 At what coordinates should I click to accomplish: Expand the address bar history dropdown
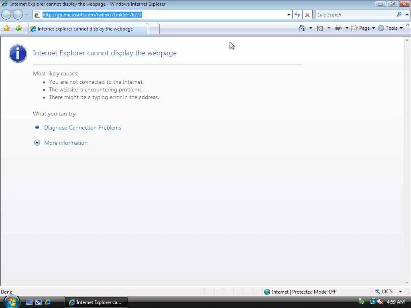289,15
